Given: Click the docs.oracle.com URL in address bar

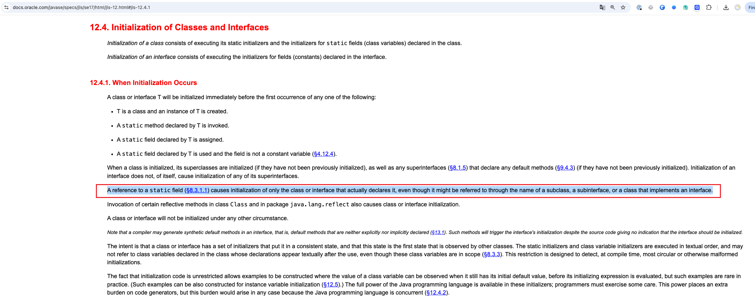Looking at the screenshot, I should [81, 7].
